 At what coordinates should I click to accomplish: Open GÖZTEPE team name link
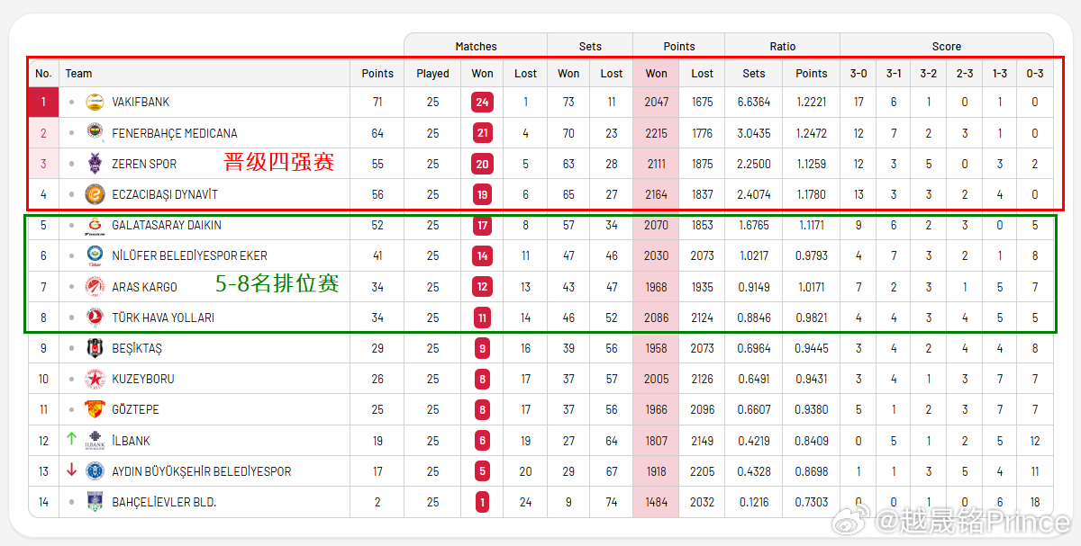(x=135, y=409)
